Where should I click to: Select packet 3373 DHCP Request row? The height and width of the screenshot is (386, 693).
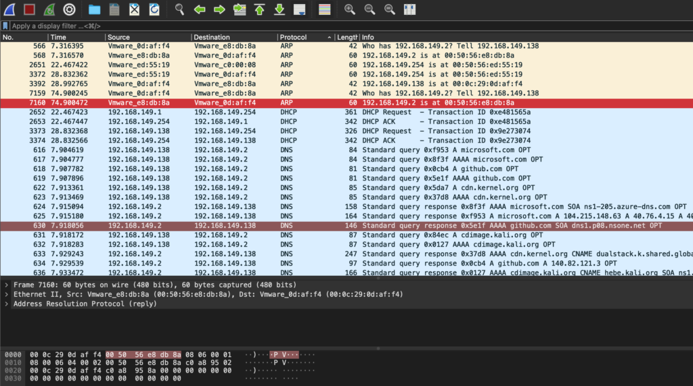[x=346, y=131]
